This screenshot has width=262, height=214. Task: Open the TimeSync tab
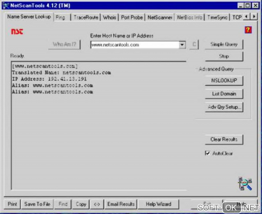tap(217, 17)
